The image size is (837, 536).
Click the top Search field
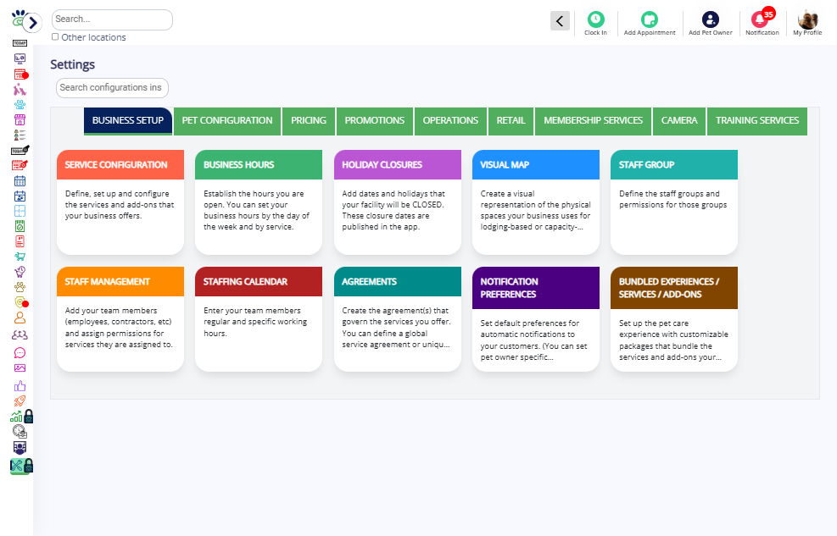(x=112, y=19)
